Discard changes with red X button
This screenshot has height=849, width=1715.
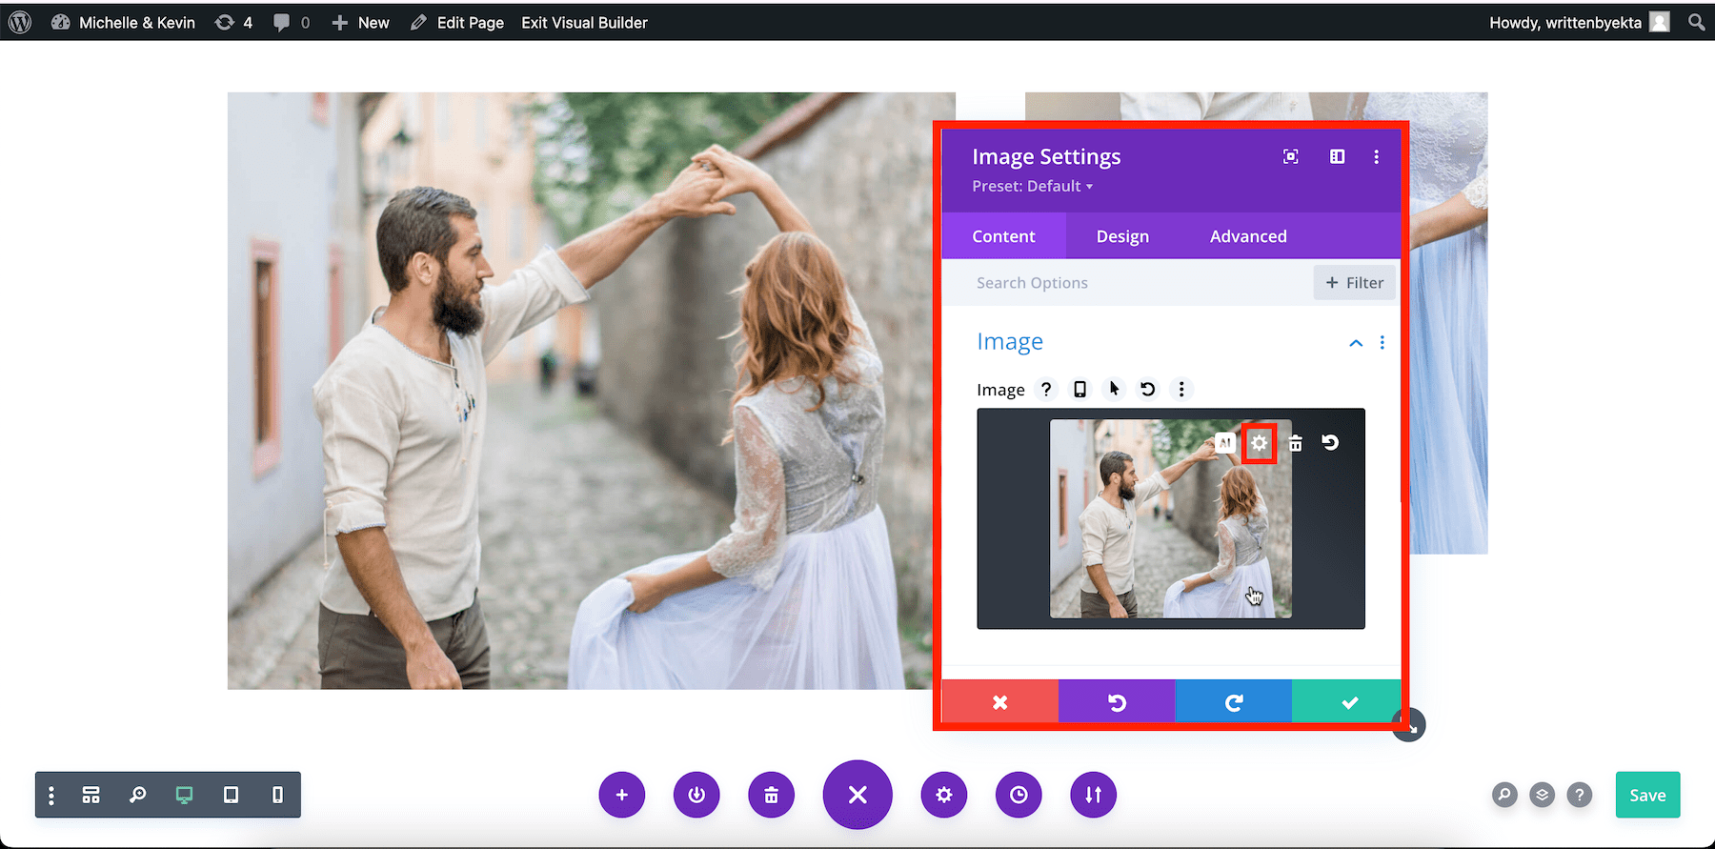tap(1000, 702)
